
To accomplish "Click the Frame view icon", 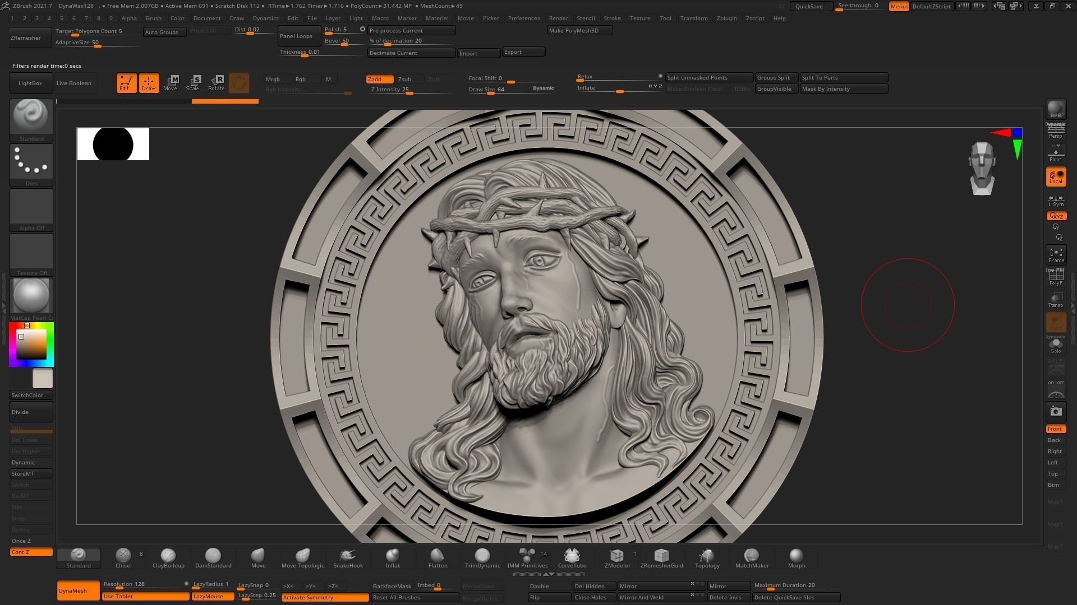I will (1056, 255).
